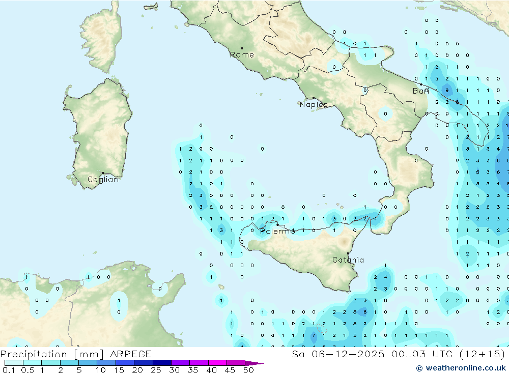Select the 35–40 mm legend swatch
Viewport: 509px width, 373px height.
click(199, 363)
